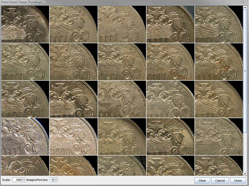Select the worn coin thumbnail, first row third
The image size is (249, 186).
(122, 24)
